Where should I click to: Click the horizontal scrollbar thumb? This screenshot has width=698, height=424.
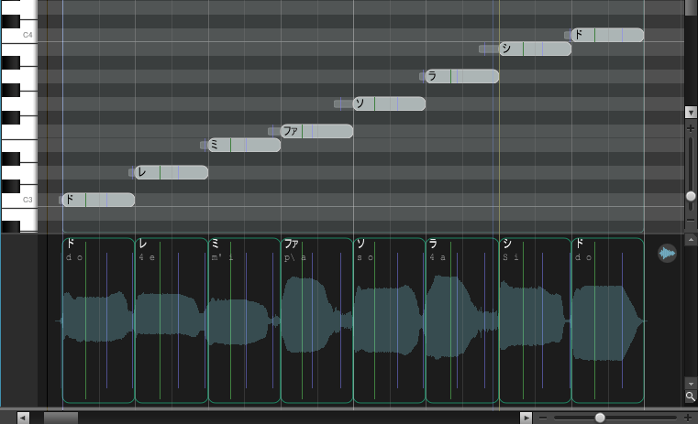61,418
